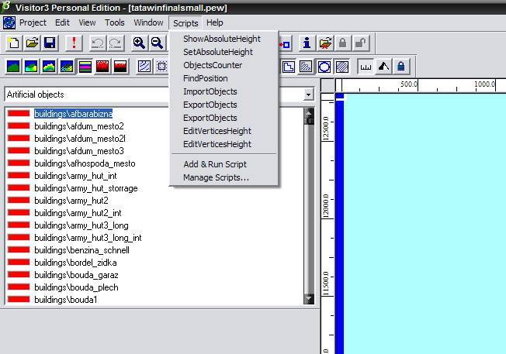Select buildings\bouda_garaz in the list
This screenshot has width=506, height=354.
tap(77, 275)
